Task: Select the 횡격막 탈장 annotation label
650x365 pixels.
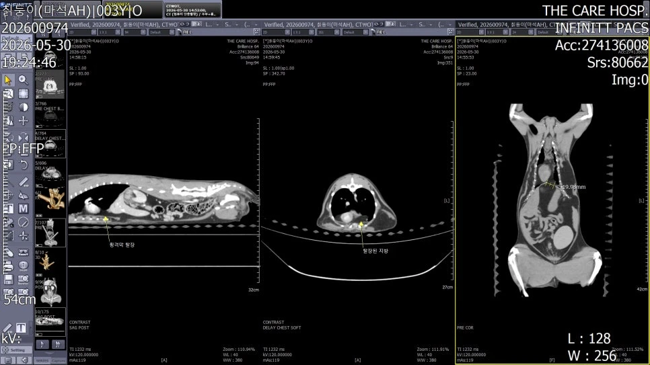Action: click(x=122, y=245)
